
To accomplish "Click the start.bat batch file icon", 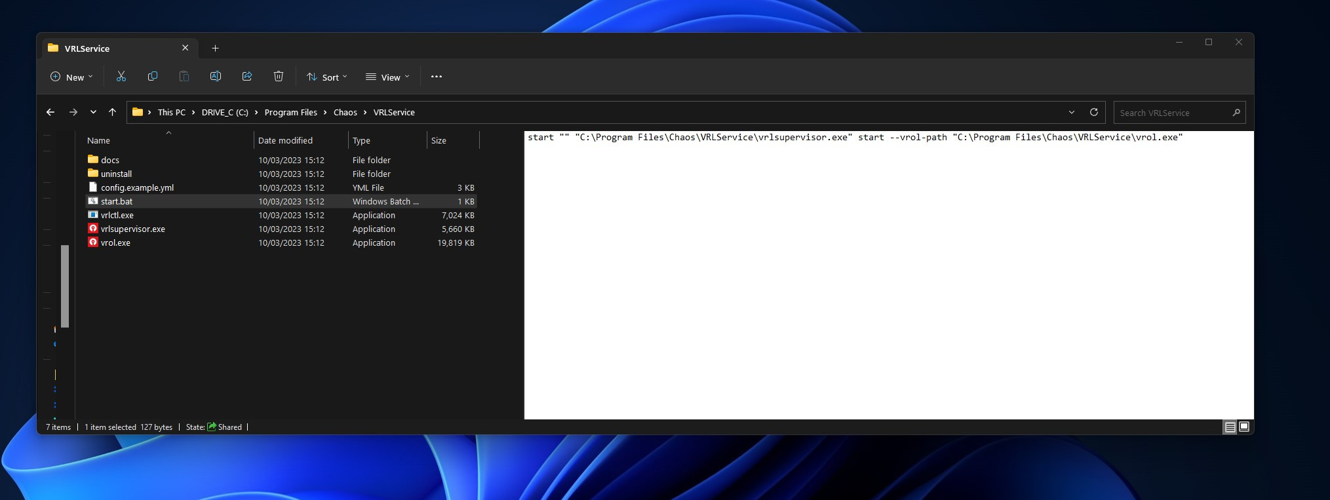I will [93, 201].
